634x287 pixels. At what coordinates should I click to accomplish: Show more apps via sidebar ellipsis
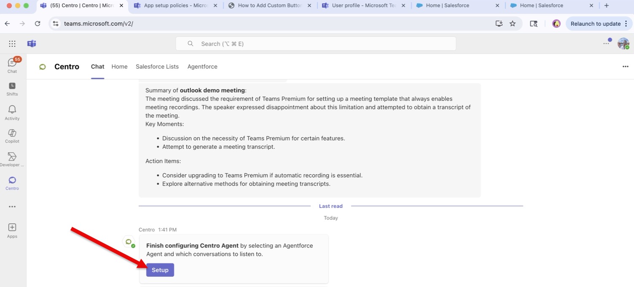click(12, 207)
